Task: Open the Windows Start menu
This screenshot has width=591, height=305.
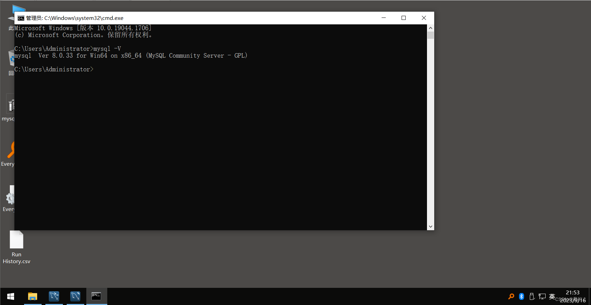Action: pos(11,296)
